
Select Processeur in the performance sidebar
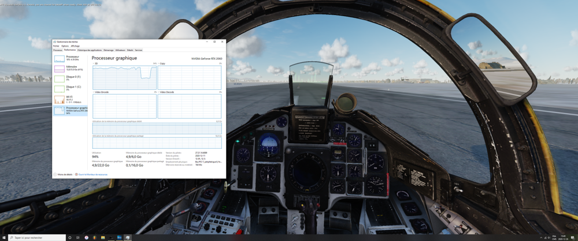tap(71, 58)
